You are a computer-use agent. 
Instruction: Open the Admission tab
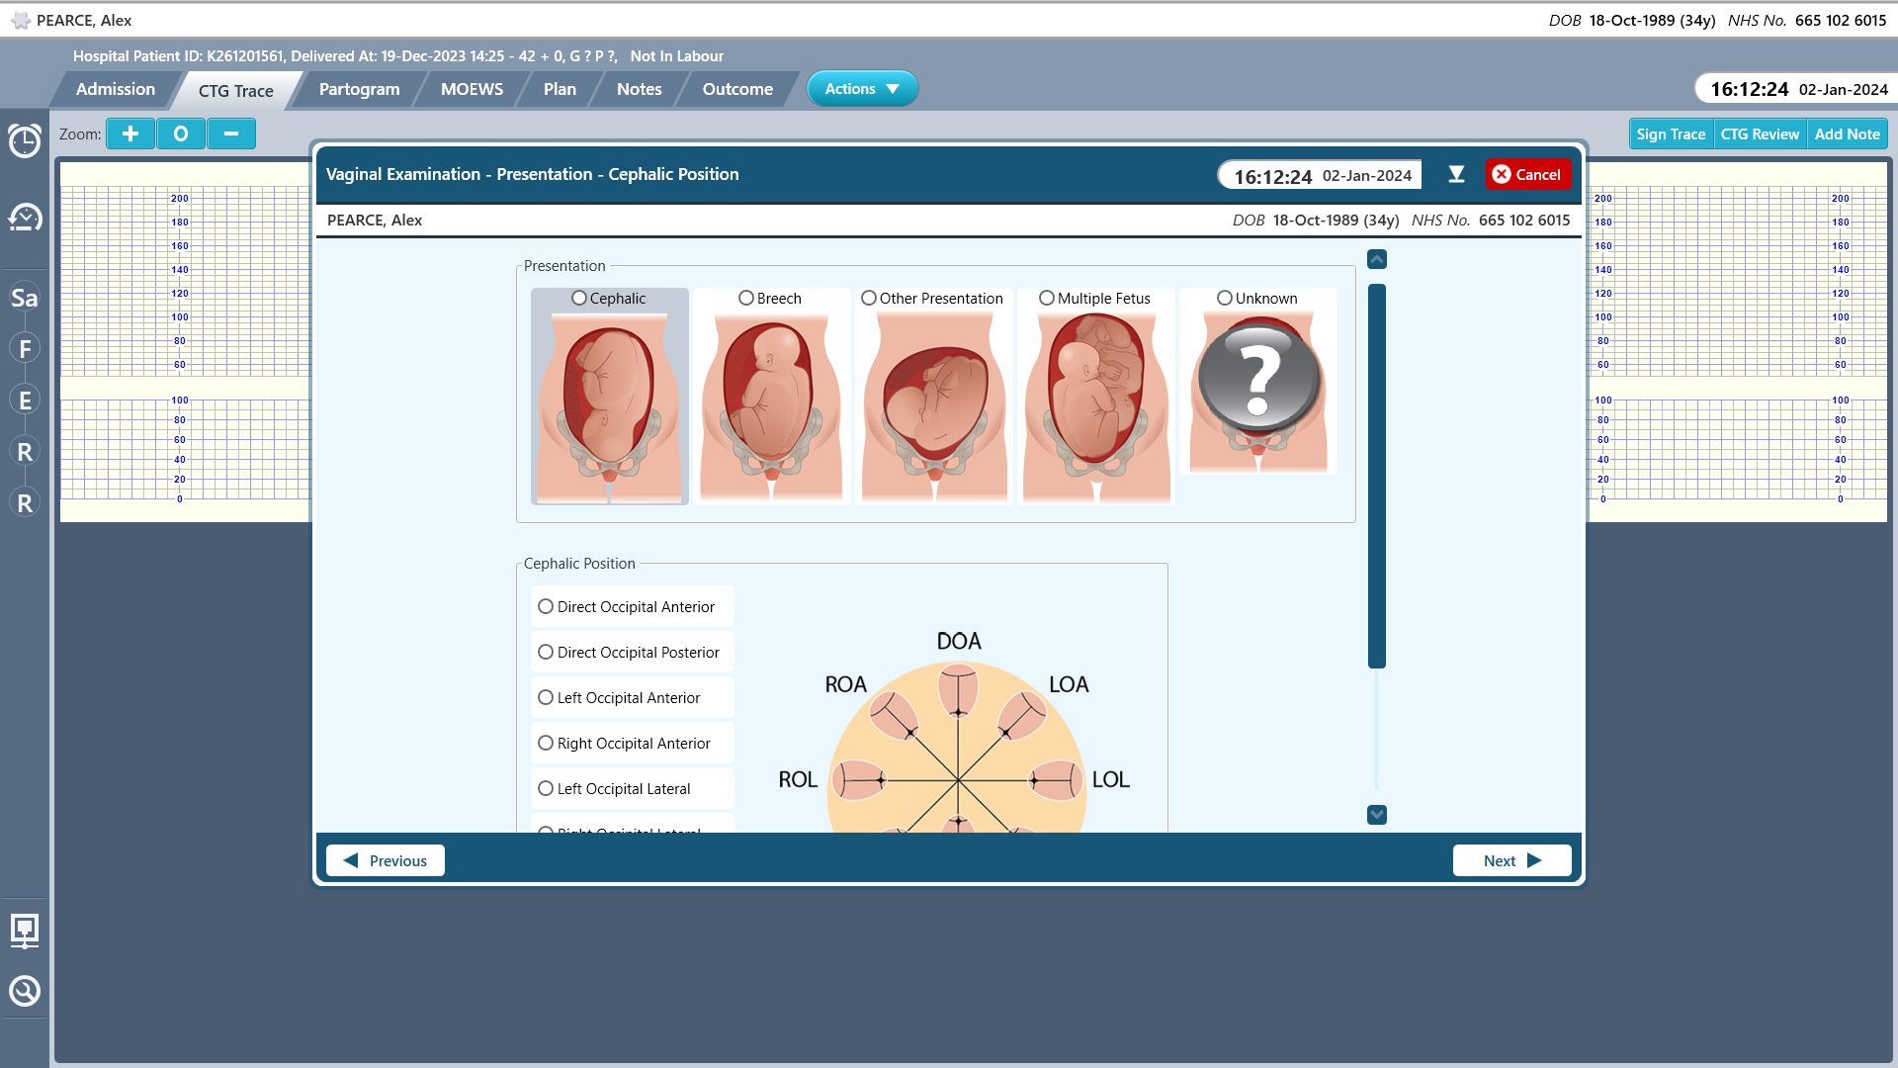tap(116, 89)
